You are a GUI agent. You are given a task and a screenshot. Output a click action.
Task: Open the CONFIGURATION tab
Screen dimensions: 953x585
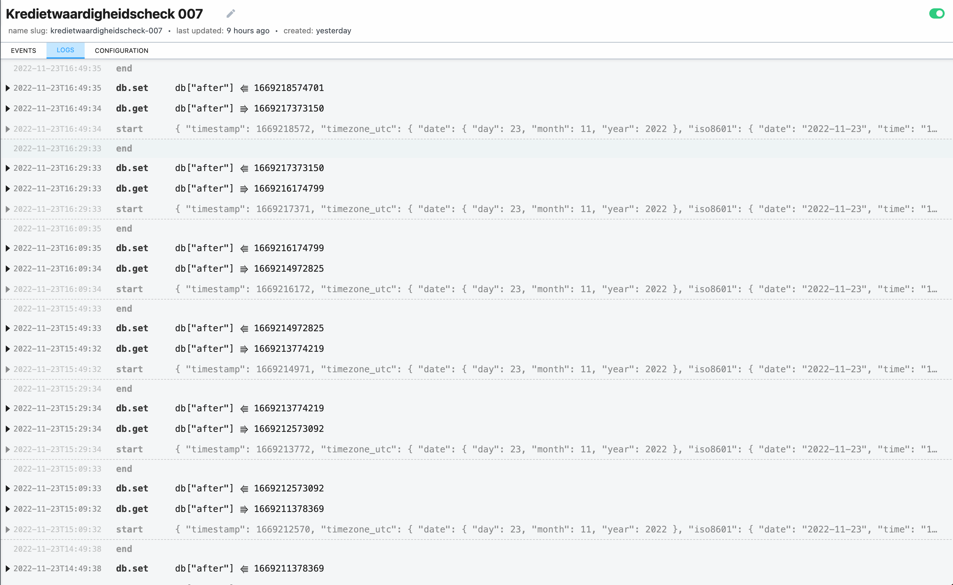point(121,50)
